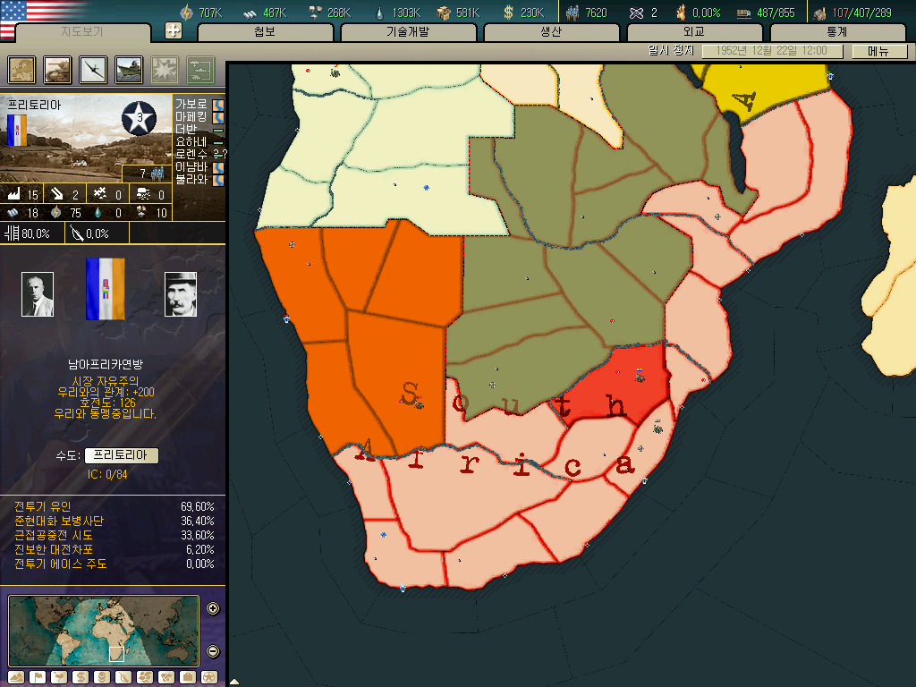Open the 첩보 intelligence tab
Viewport: 916px width, 687px height.
pos(265,31)
